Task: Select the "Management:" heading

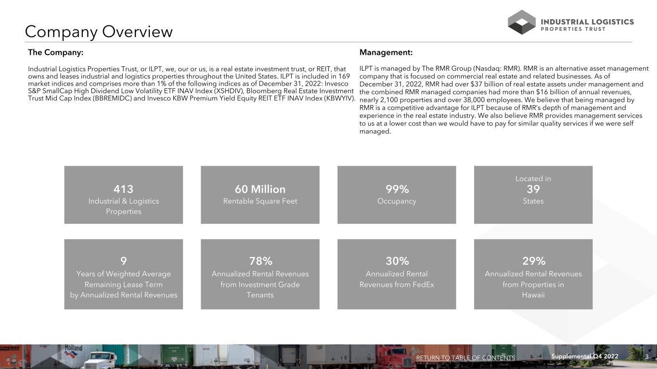Action: 386,52
